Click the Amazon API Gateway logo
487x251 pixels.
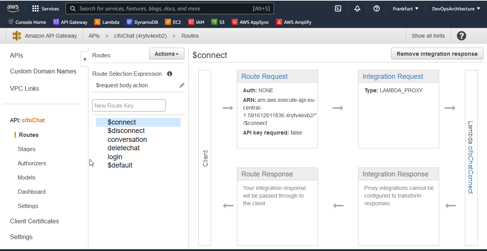click(x=17, y=36)
